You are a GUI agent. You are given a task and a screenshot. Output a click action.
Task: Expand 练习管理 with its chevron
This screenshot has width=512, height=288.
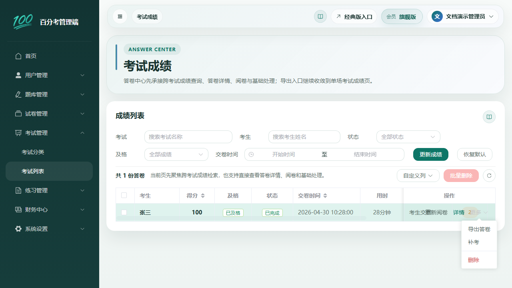(x=82, y=190)
